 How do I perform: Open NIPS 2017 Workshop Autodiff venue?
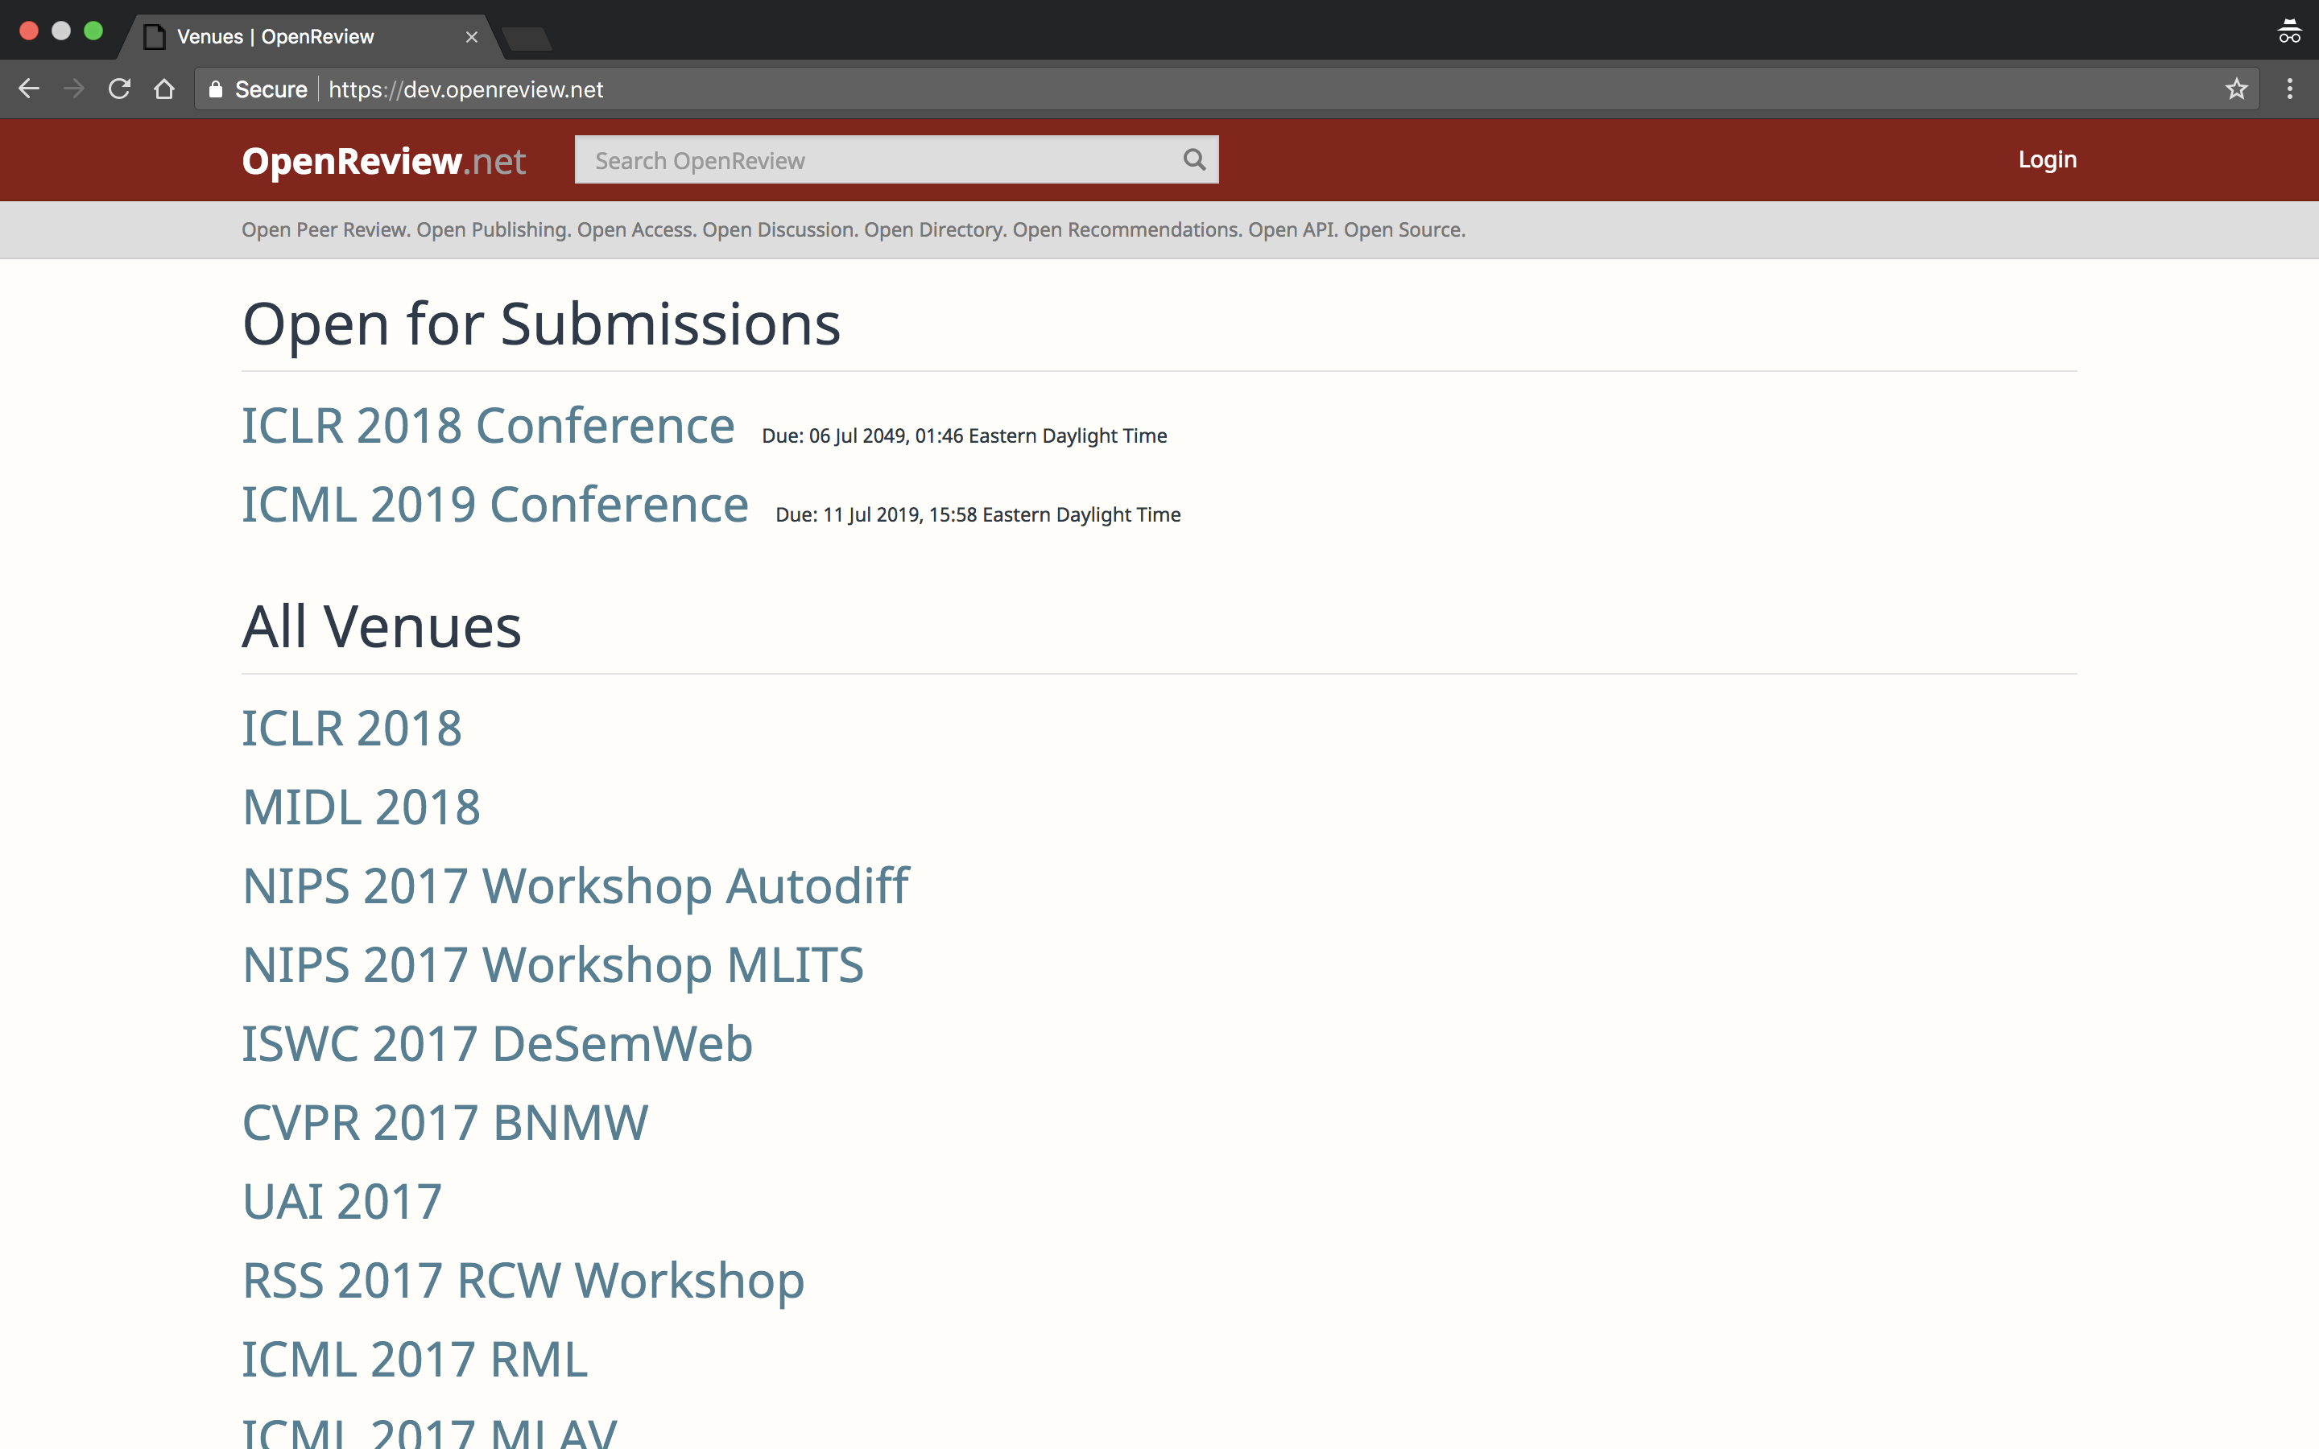[575, 886]
